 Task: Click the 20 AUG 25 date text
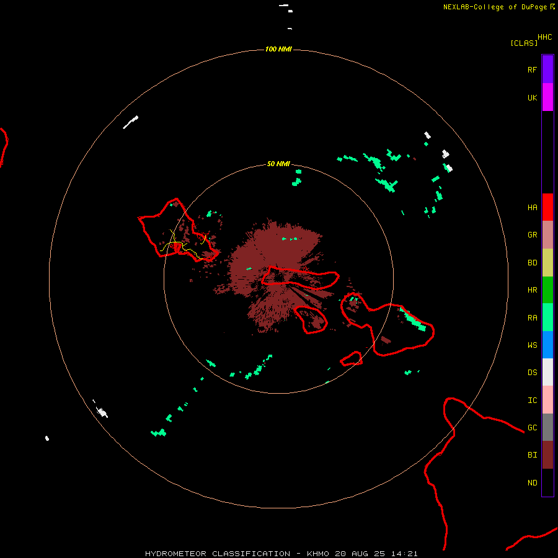(360, 554)
